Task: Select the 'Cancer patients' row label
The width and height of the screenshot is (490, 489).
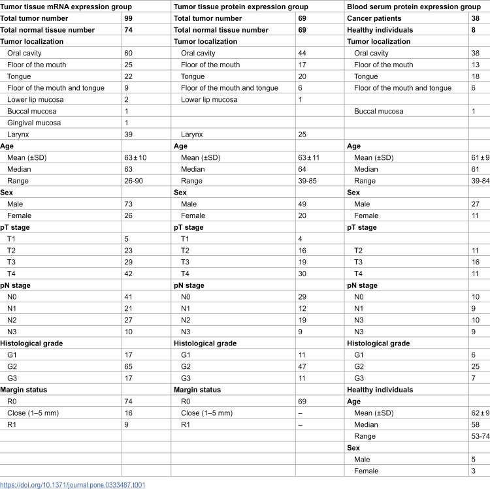Action: 374,18
